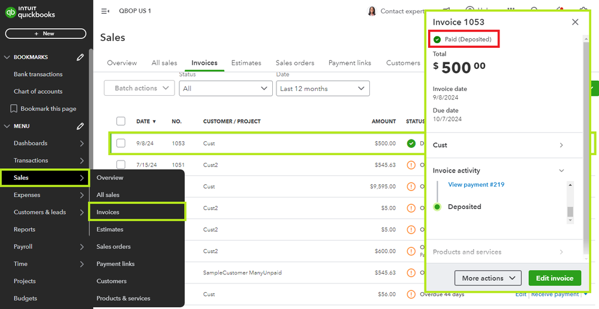The height and width of the screenshot is (309, 599).
Task: Collapse the Invoice activity section
Action: click(x=561, y=171)
